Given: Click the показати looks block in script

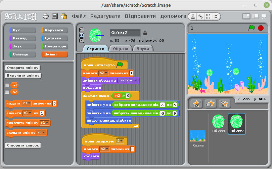Looking at the screenshot, I should pos(92,88).
